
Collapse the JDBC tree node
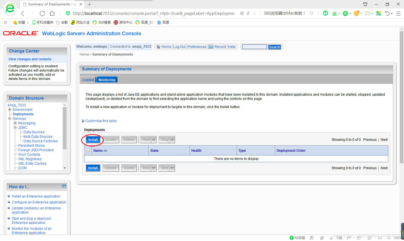point(15,128)
